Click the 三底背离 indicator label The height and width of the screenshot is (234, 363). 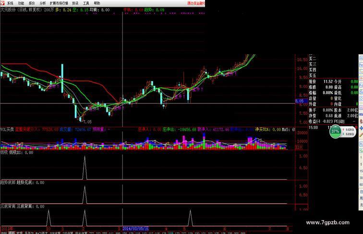click(22, 206)
